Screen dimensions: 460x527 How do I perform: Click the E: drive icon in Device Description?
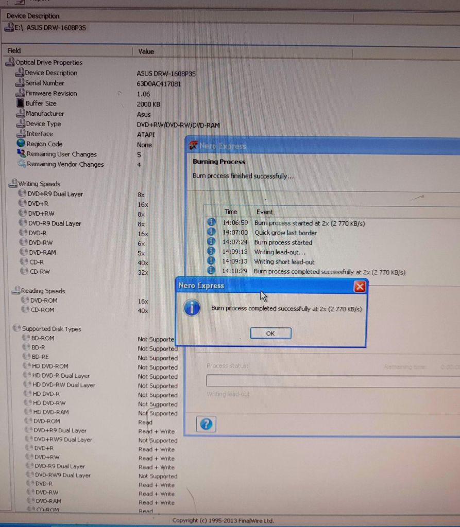point(9,27)
